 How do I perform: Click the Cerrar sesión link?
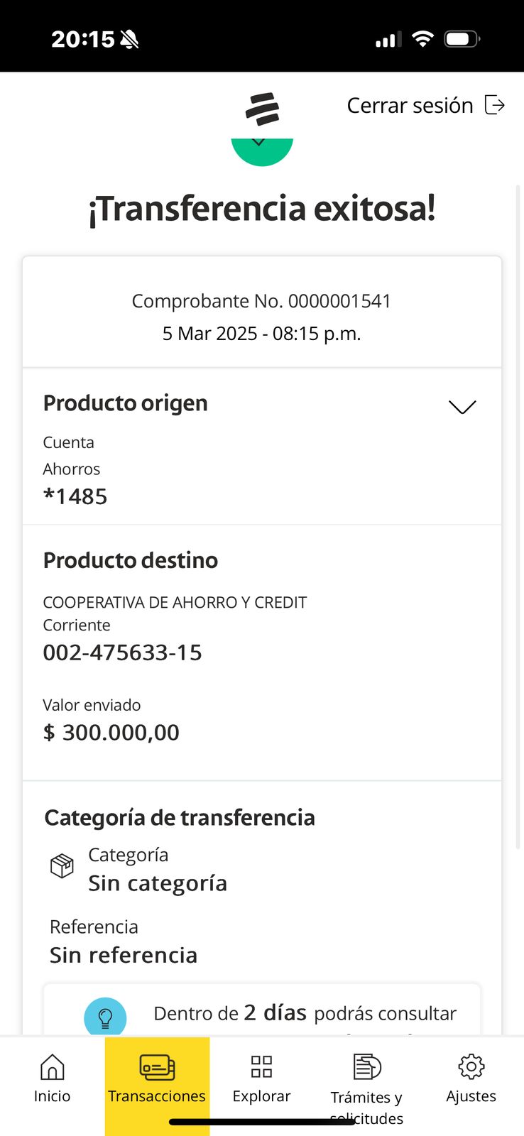coord(410,105)
